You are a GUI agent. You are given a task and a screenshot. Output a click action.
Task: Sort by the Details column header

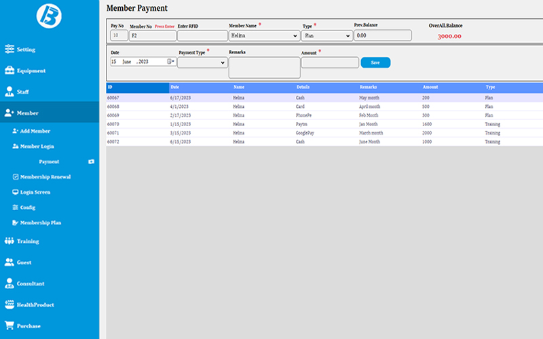[326, 87]
